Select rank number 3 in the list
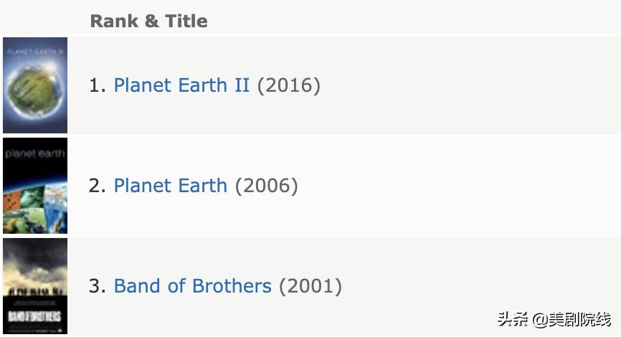621x337 pixels. (97, 286)
